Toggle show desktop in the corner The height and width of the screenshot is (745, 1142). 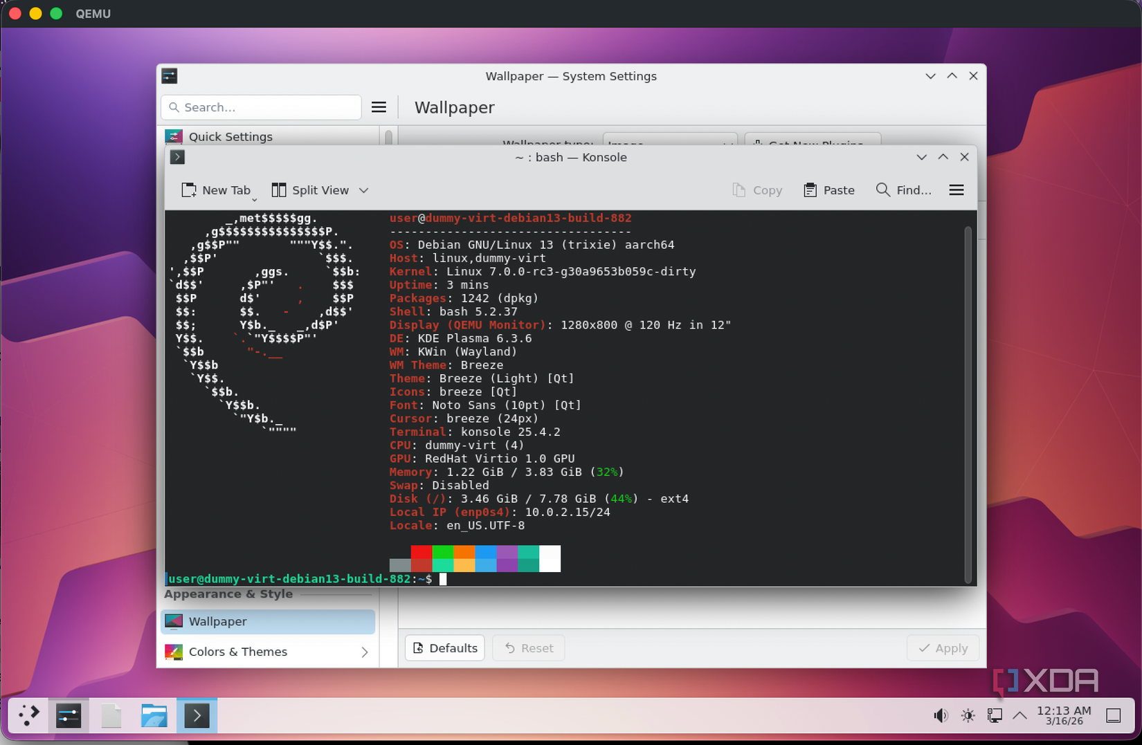coord(1112,715)
